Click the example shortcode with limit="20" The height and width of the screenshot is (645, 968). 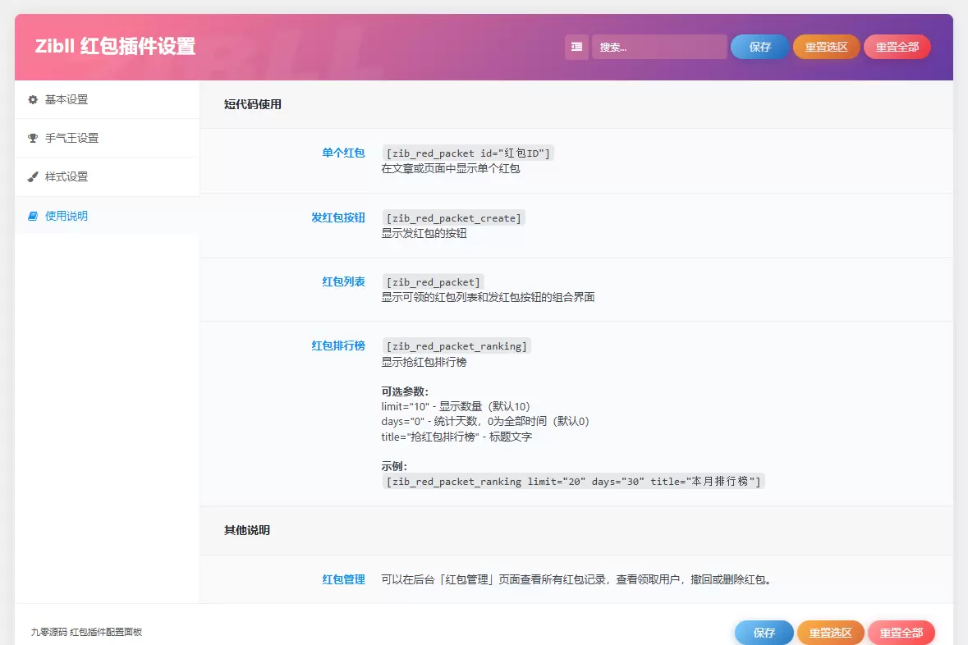[574, 482]
